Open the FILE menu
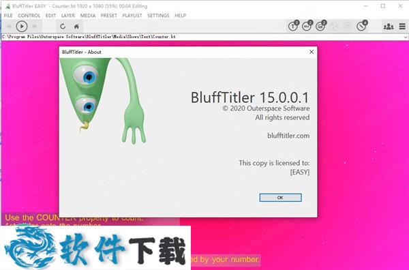This screenshot has height=270, width=409. point(8,16)
